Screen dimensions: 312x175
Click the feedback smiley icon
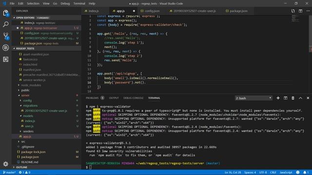tap(298, 173)
